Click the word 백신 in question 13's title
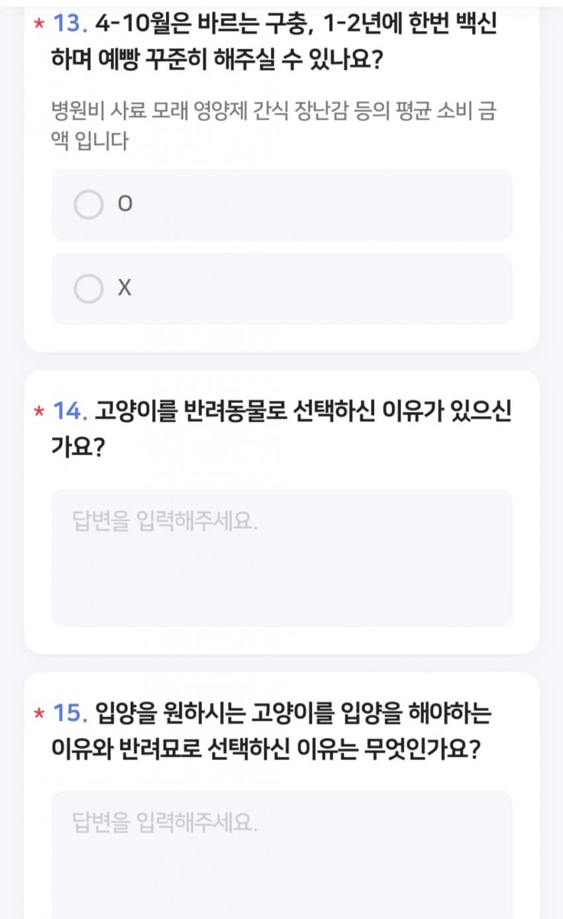 [x=473, y=25]
